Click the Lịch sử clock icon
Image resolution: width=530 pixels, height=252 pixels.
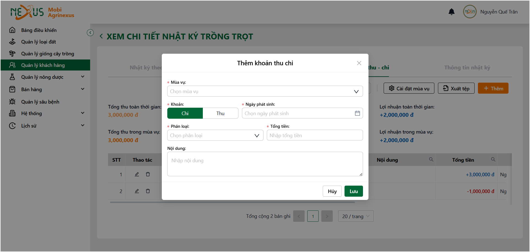coord(12,126)
